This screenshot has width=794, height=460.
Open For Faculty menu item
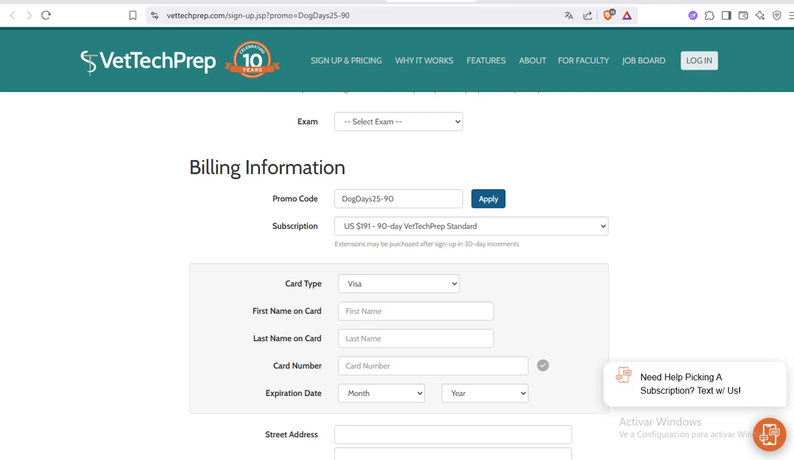click(583, 61)
